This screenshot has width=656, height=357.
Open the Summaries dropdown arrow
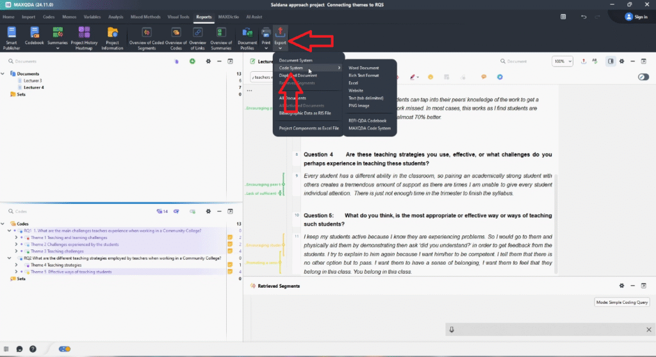pyautogui.click(x=58, y=48)
